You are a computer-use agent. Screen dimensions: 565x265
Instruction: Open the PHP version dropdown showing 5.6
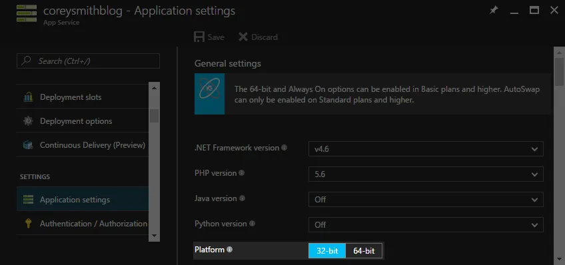[x=426, y=174]
